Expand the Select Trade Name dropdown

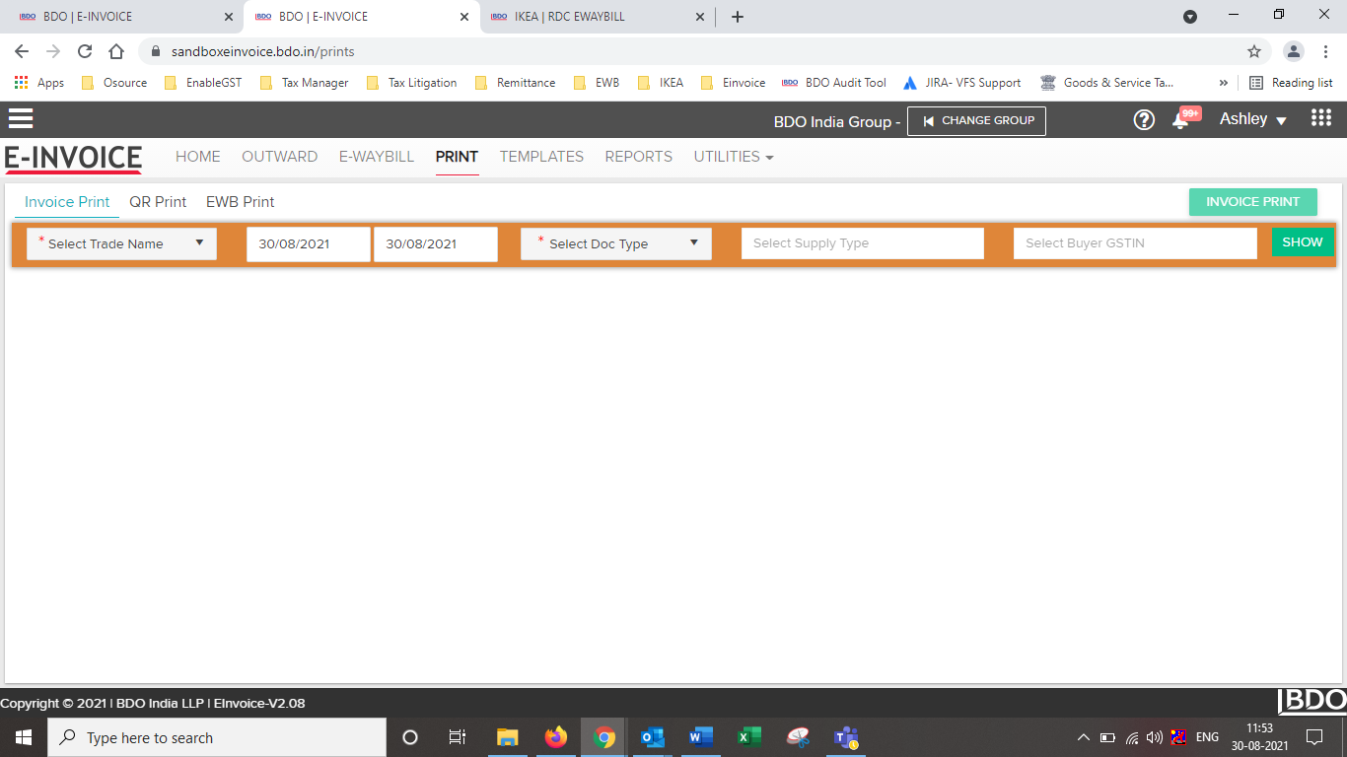pyautogui.click(x=121, y=243)
